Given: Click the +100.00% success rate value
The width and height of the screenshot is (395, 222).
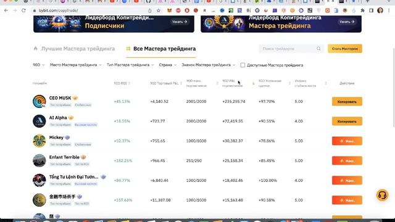Looking at the screenshot, I should click(267, 181).
